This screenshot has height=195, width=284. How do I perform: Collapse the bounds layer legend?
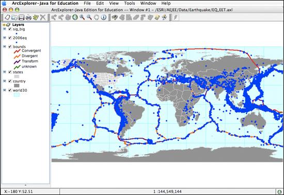click(5, 46)
